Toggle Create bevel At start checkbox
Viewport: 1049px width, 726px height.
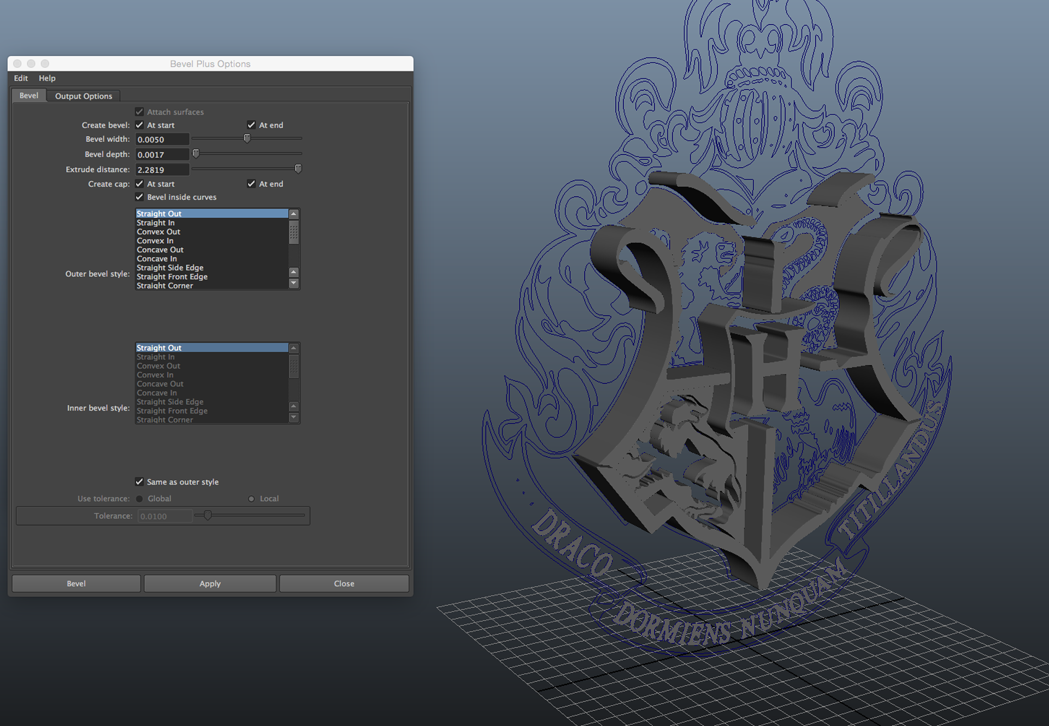(x=140, y=125)
